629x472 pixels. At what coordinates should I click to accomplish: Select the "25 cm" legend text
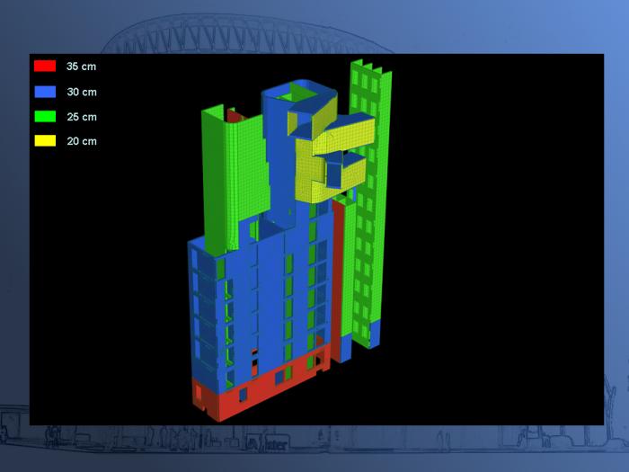pyautogui.click(x=82, y=117)
